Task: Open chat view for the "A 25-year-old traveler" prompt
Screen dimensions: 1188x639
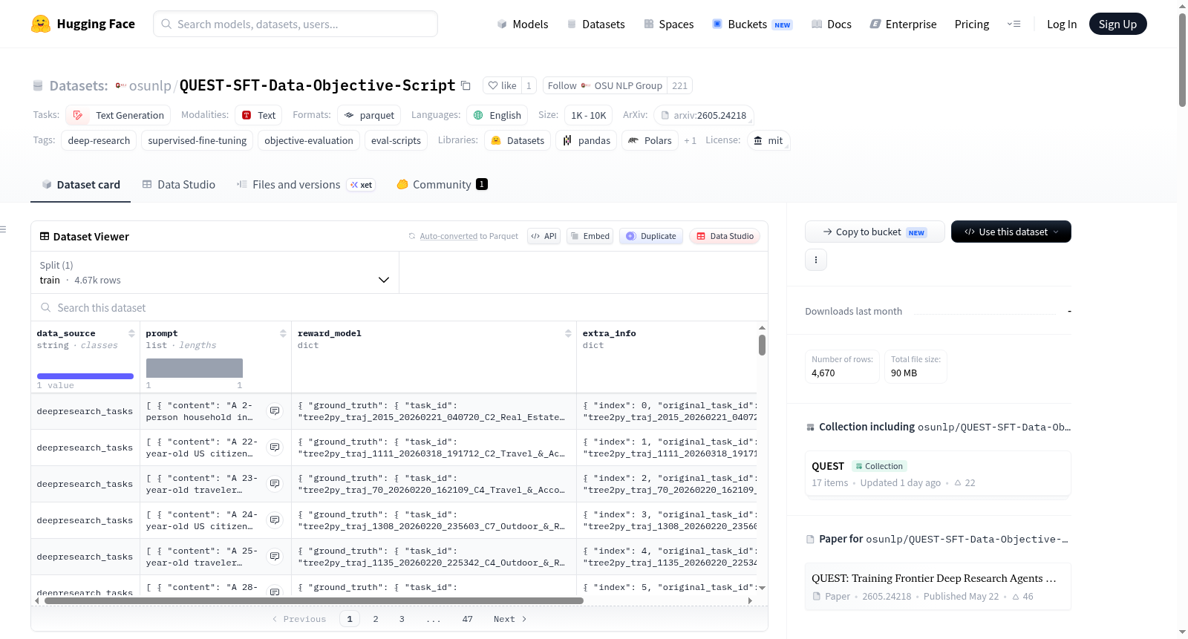Action: 275,557
